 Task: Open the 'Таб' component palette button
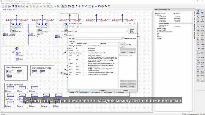click(198, 75)
